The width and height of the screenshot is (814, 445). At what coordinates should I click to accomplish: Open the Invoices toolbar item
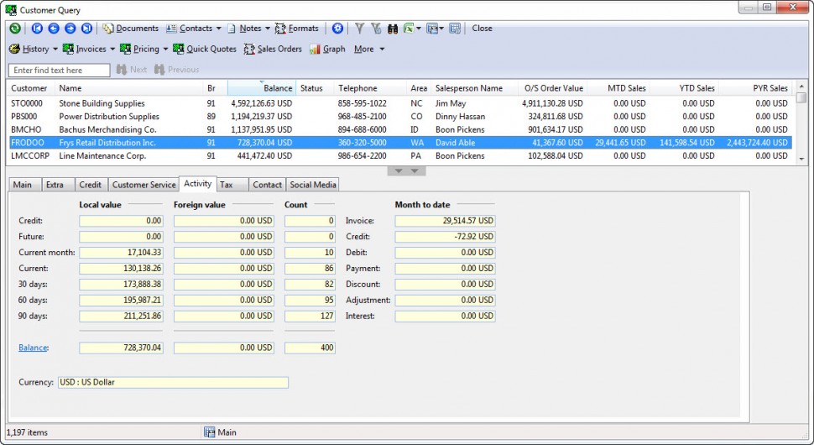85,49
